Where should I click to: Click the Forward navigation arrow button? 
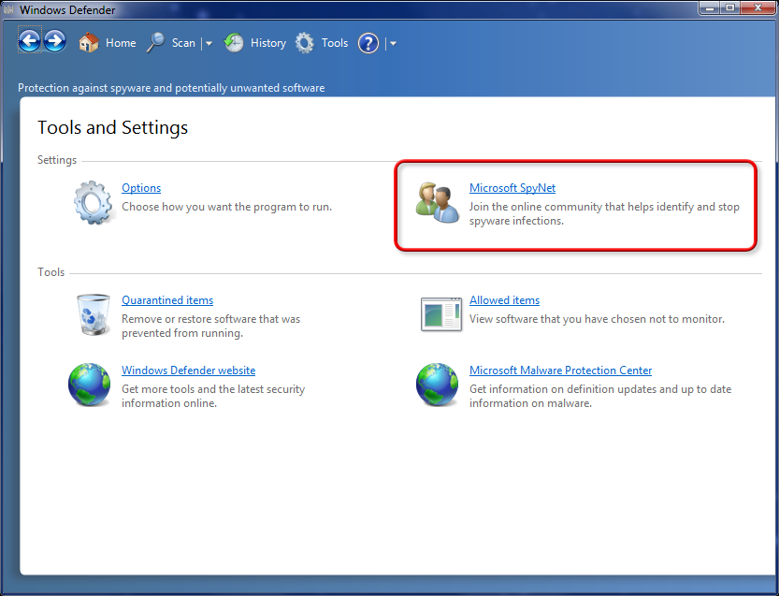pyautogui.click(x=55, y=42)
